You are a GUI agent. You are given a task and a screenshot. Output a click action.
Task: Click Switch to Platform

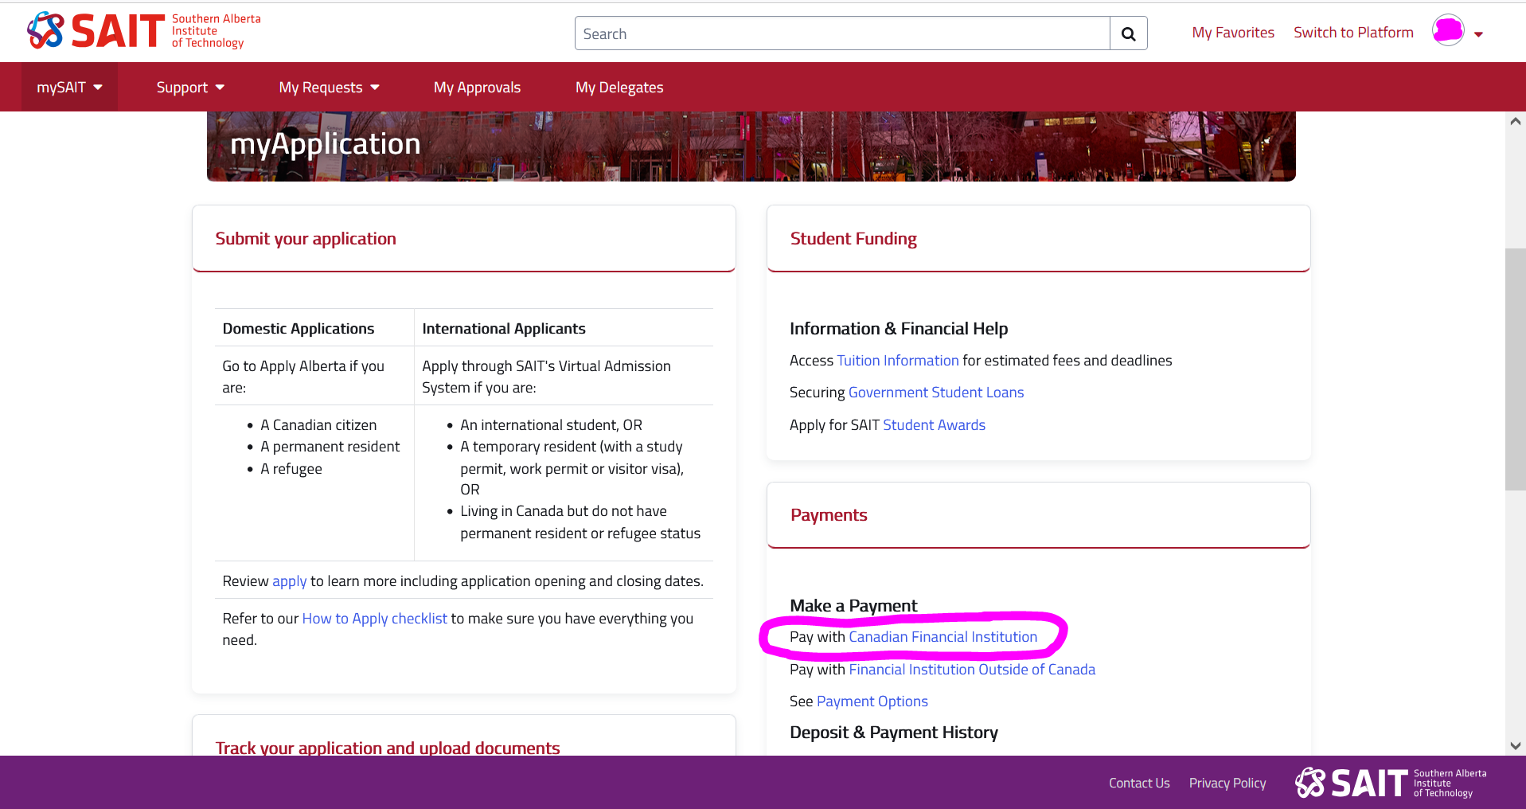(x=1353, y=33)
